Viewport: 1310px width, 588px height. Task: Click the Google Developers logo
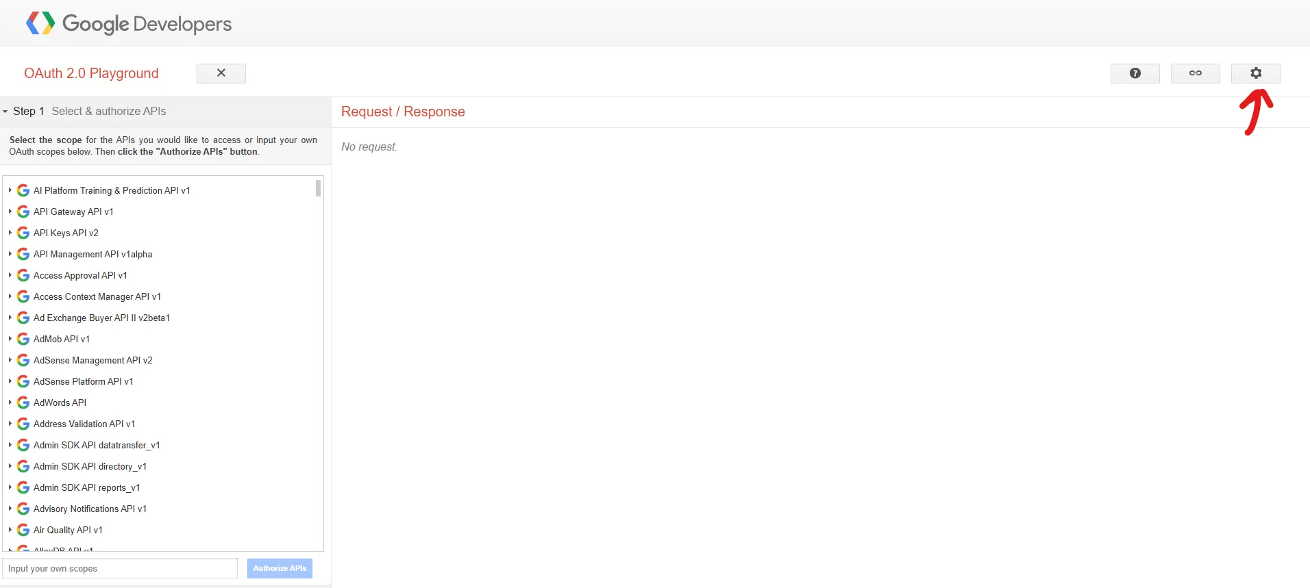click(x=129, y=23)
